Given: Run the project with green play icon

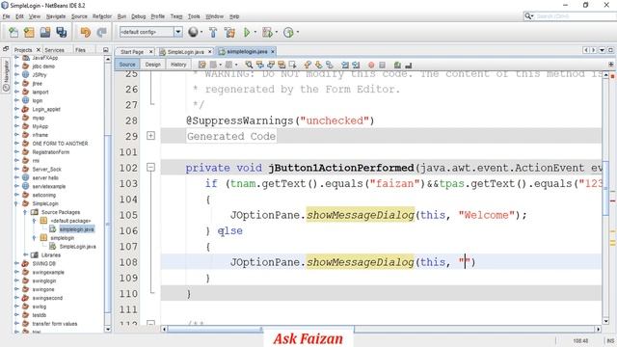Looking at the screenshot, I should pyautogui.click(x=247, y=32).
